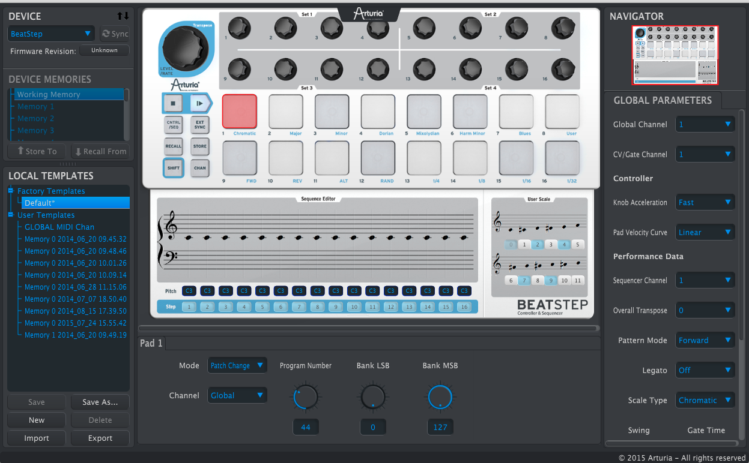Click the Save As... button
The image size is (749, 463).
100,402
